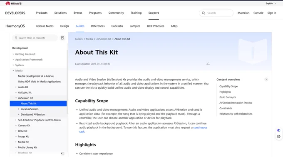Select the Guides tab
283x157 pixels.
coord(80,26)
